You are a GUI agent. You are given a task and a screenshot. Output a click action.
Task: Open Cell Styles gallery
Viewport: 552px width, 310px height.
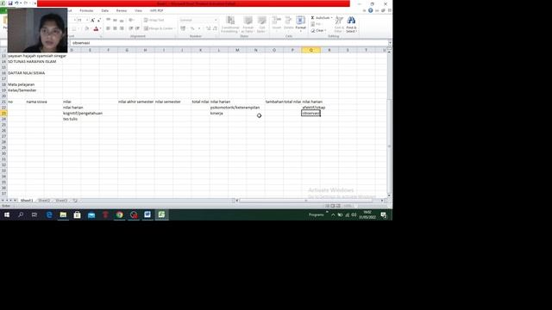point(261,24)
